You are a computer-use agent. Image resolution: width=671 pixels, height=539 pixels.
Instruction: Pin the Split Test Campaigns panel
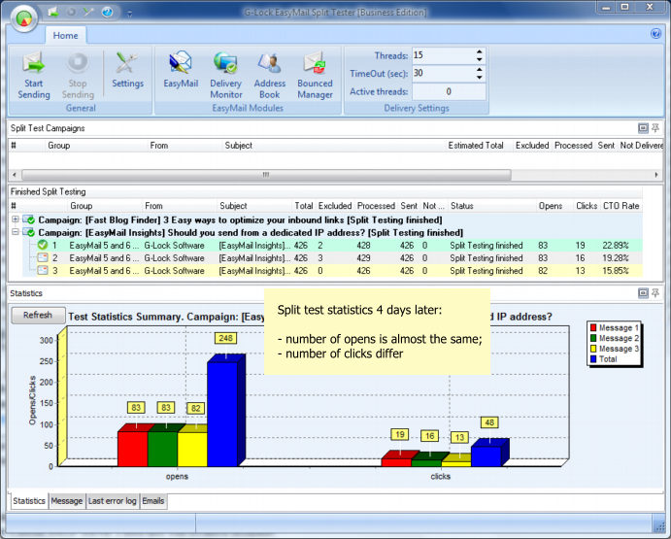[655, 127]
